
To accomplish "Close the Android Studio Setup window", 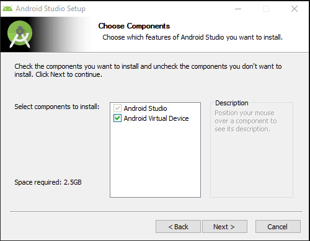I will (294, 9).
